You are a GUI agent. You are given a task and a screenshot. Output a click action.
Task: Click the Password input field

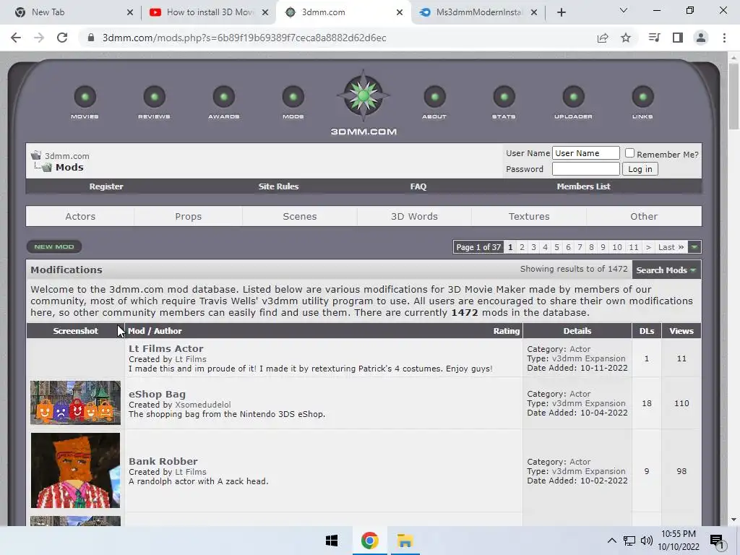(x=585, y=169)
